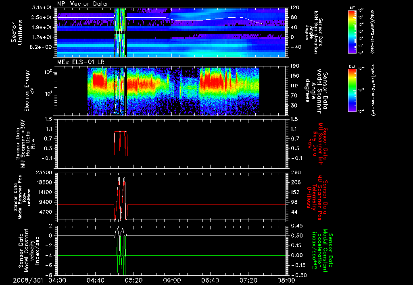Viewport: 413px width, 285px height.
Task: Click the -6 velocity tick label
Action: (49, 265)
